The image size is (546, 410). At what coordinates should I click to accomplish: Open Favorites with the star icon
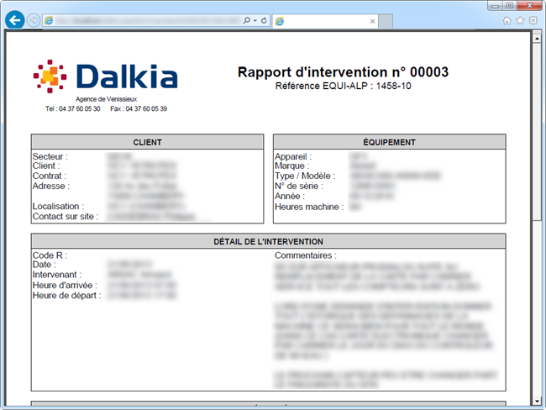point(520,20)
